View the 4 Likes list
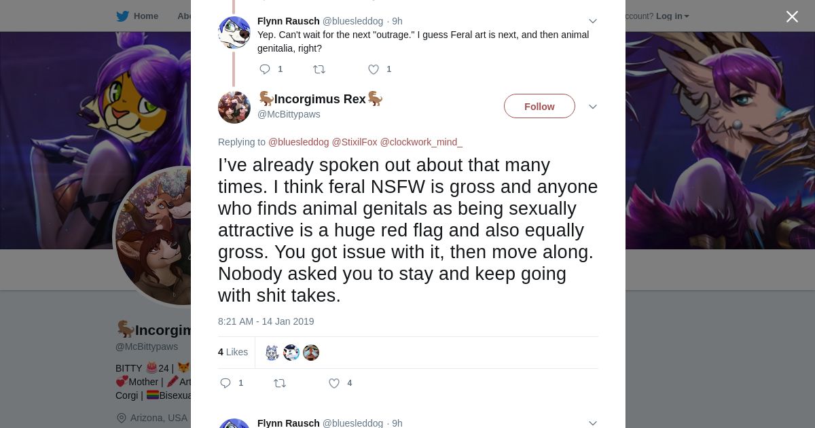 [x=233, y=352]
